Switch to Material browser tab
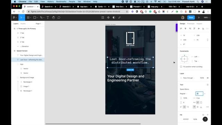This screenshot has width=222, height=125. [x=67, y=7]
